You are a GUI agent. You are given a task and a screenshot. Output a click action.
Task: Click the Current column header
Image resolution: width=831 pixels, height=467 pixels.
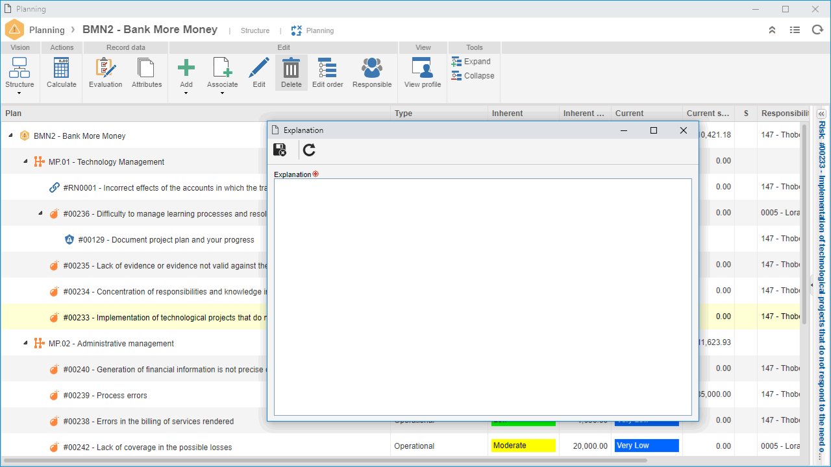647,114
